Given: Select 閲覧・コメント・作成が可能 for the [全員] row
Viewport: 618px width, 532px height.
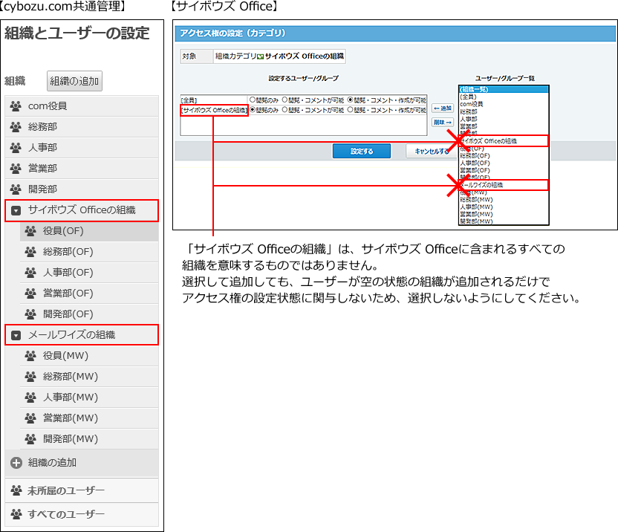Looking at the screenshot, I should coord(350,100).
